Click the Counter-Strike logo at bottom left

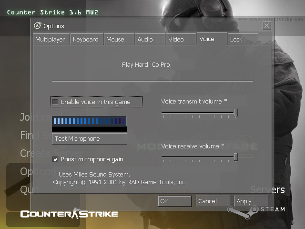69,214
